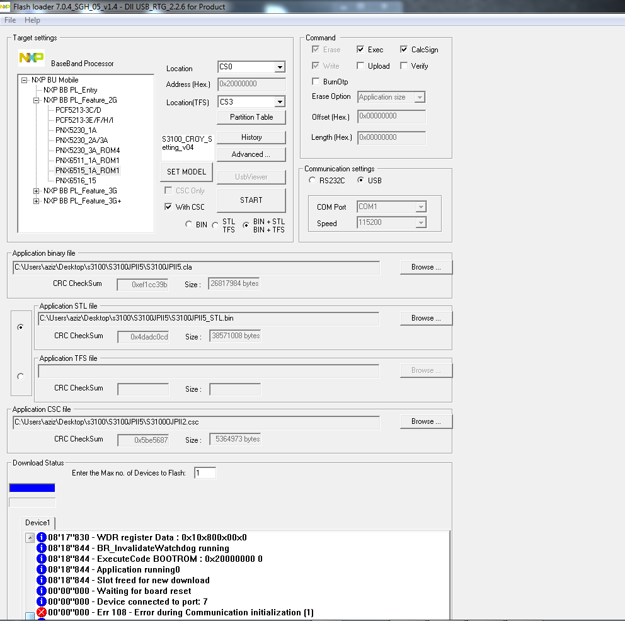Collapse the NXP BU Mobile tree node

point(25,80)
